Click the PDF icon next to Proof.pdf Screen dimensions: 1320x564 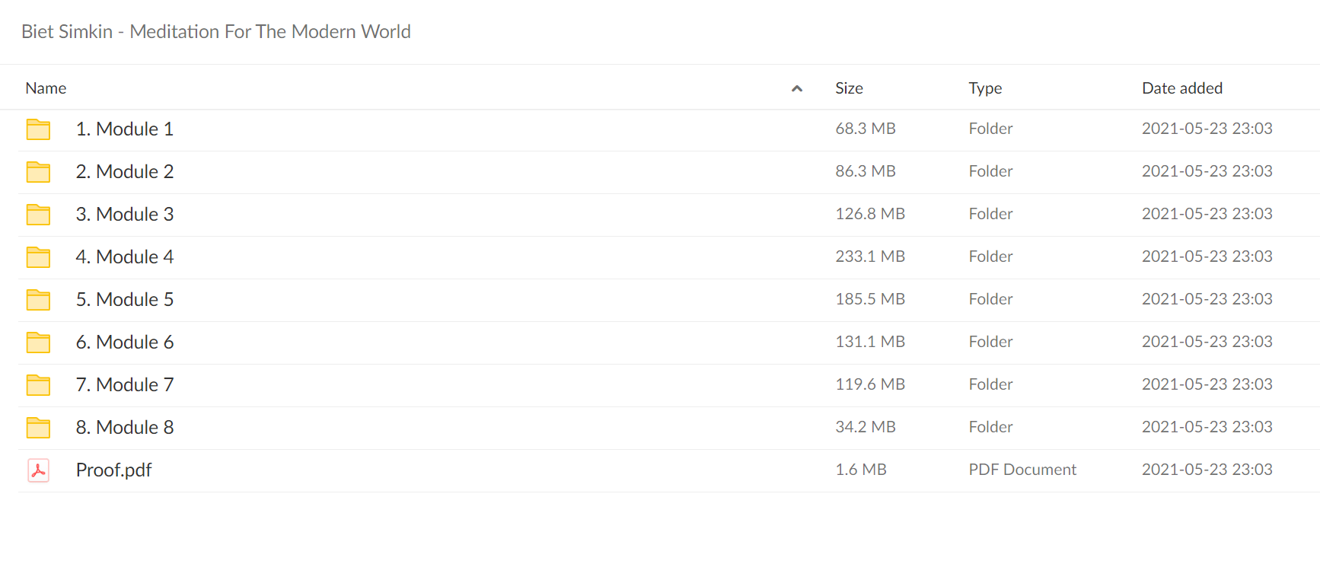point(38,470)
